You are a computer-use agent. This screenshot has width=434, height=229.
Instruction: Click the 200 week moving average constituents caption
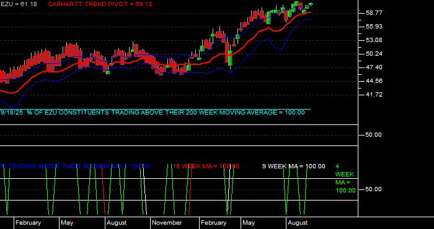click(x=153, y=113)
